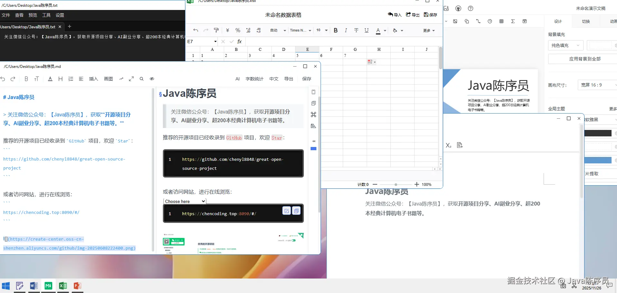Open Times N... font dropdown
617x293 pixels.
[x=301, y=30]
